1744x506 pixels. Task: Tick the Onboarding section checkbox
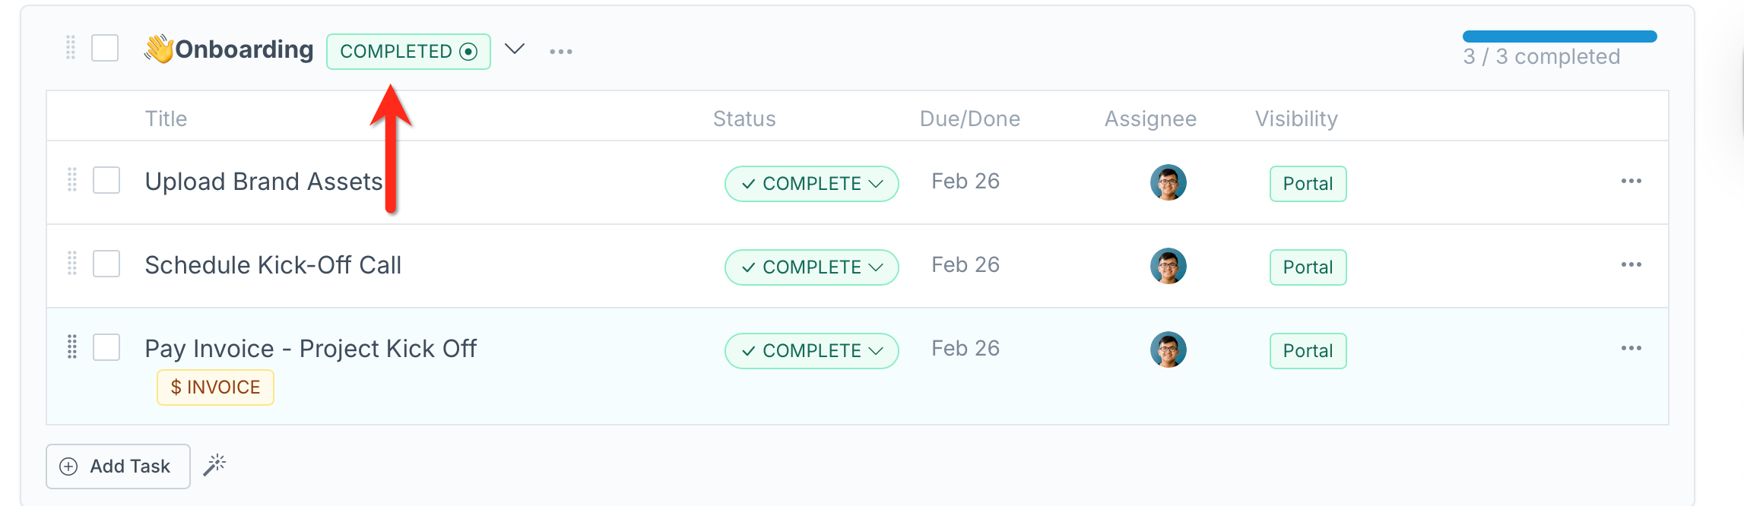(105, 48)
